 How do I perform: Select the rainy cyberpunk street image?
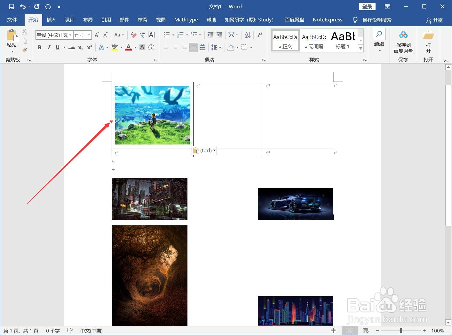[150, 199]
